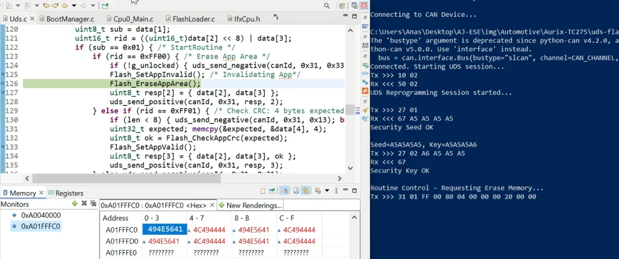Click the Address column header in memory table
This screenshot has height=259, width=619.
coord(115,218)
